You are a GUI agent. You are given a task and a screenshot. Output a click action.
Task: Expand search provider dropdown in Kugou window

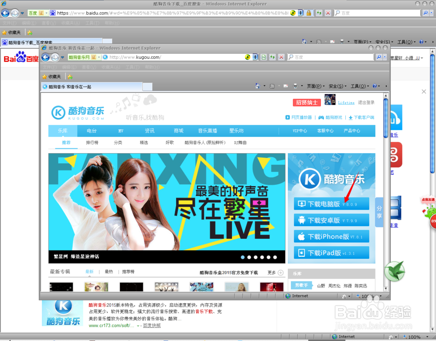point(385,57)
